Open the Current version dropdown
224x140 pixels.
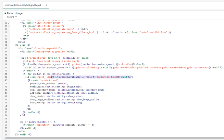click(11, 17)
